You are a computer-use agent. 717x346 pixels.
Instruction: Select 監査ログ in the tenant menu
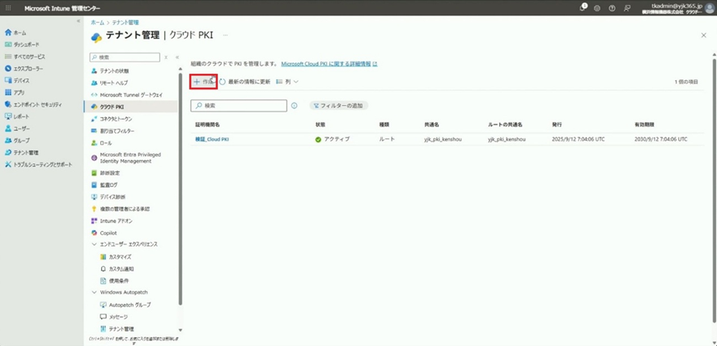coord(108,184)
